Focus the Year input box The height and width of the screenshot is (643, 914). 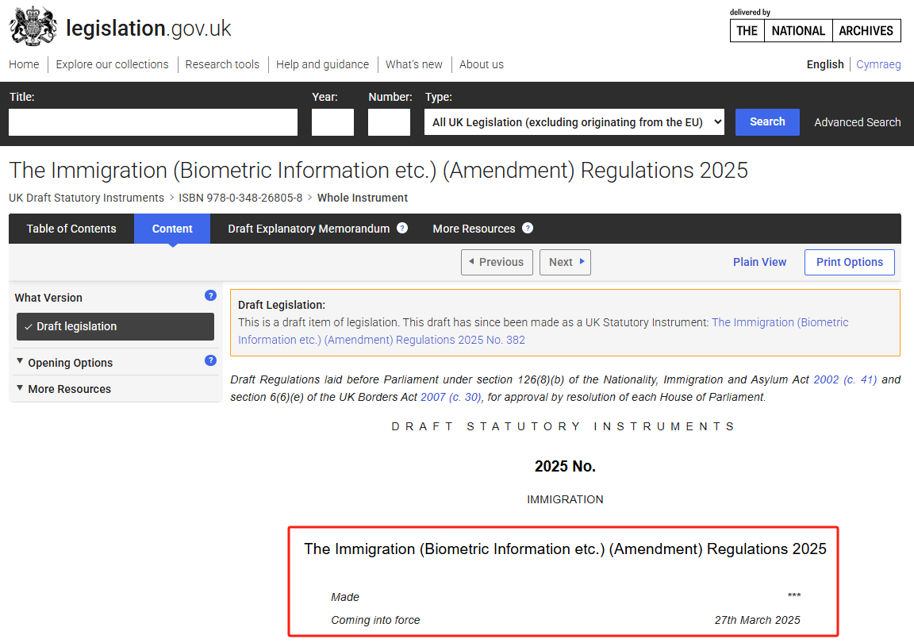(x=332, y=122)
